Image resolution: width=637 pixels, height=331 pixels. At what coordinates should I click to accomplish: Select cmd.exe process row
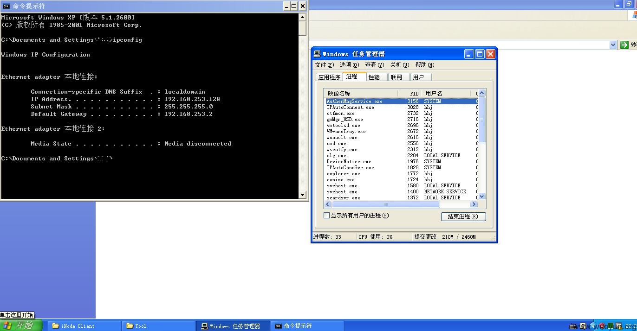[x=401, y=143]
